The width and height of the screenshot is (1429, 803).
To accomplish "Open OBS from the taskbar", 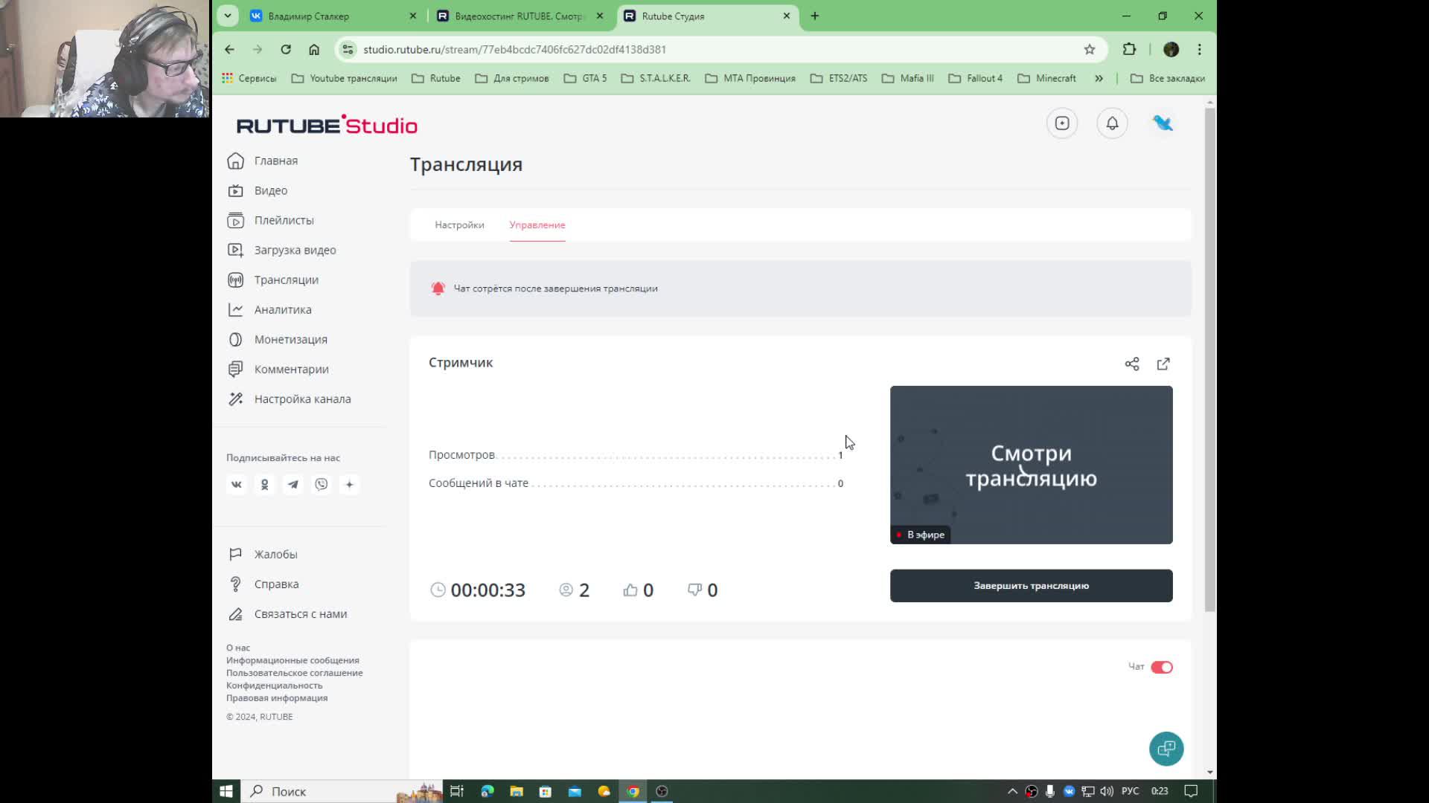I will pos(662,791).
